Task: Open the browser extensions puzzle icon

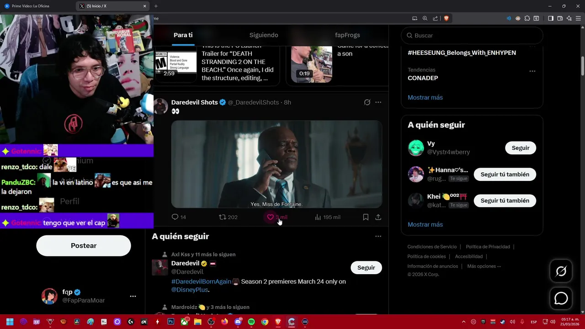Action: [527, 18]
